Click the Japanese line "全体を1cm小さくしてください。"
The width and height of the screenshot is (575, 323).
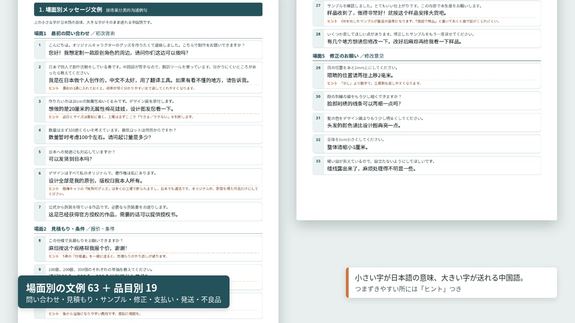click(x=355, y=140)
